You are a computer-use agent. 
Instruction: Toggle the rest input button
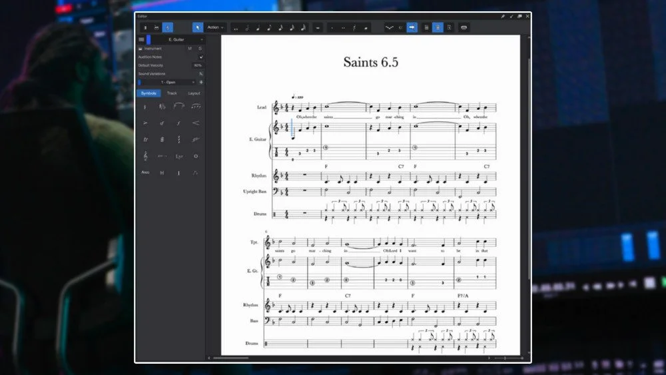pyautogui.click(x=318, y=28)
